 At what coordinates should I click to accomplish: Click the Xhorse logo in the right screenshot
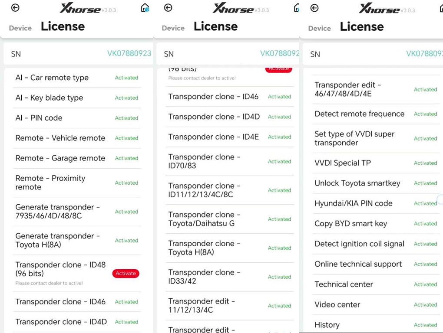pyautogui.click(x=379, y=9)
